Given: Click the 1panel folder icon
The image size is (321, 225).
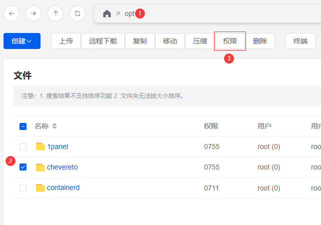Looking at the screenshot, I should [x=40, y=146].
